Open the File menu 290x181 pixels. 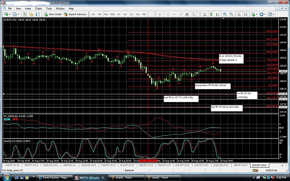point(10,8)
